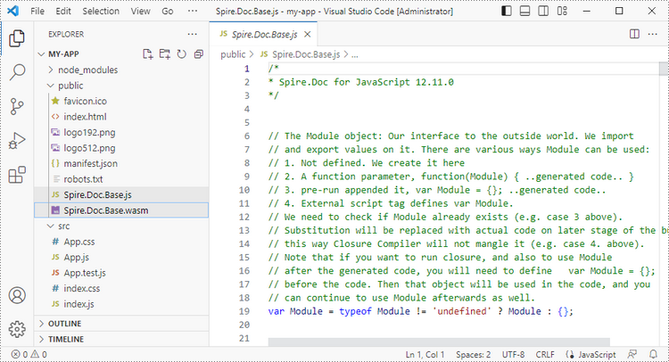
Task: Click the New File icon in Explorer
Action: tap(145, 53)
